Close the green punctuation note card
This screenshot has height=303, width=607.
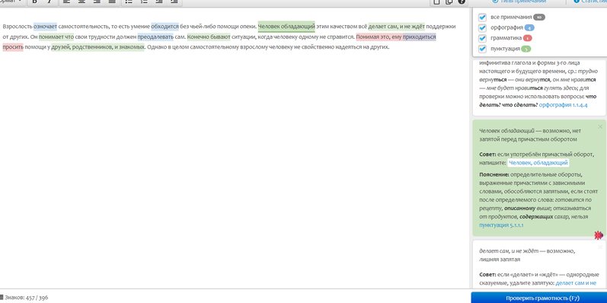point(600,126)
